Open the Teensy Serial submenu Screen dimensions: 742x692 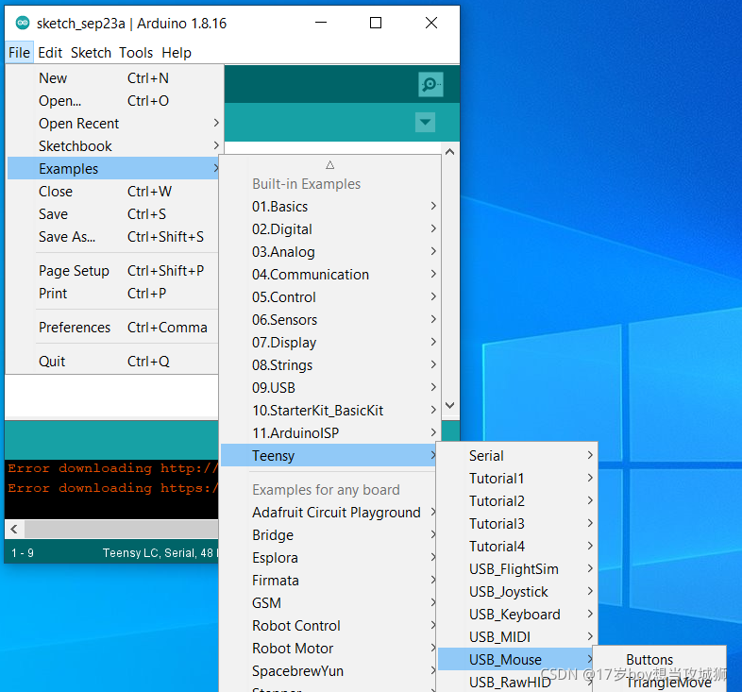[x=516, y=456]
